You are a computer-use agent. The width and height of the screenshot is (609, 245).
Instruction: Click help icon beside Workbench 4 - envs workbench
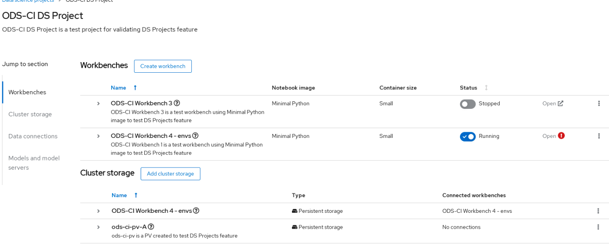pyautogui.click(x=195, y=136)
